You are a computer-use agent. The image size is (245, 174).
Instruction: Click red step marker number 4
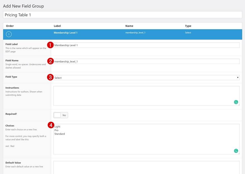[x=50, y=125]
